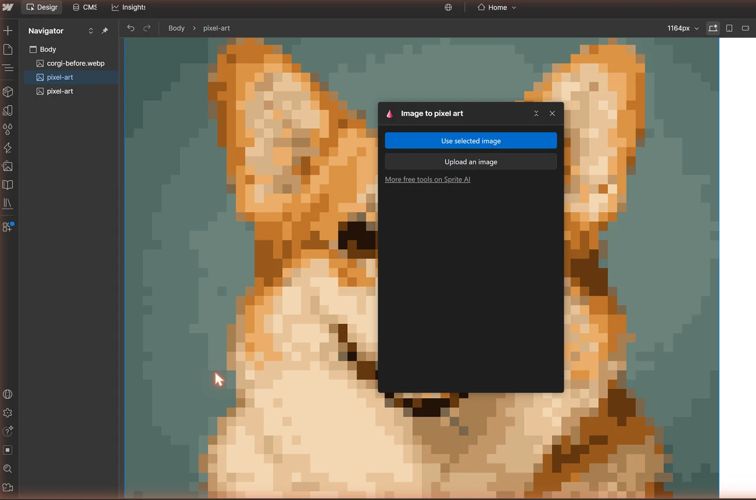This screenshot has height=500, width=756.
Task: Open the Components cube panel
Action: [x=8, y=92]
